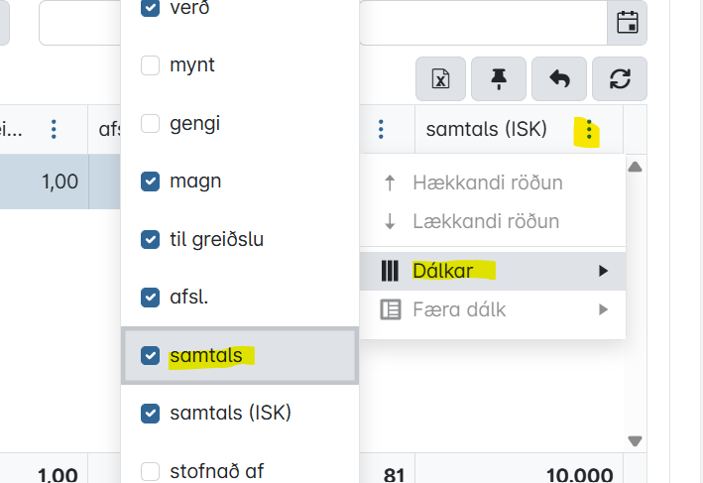Toggle the til greiðslu column

pyautogui.click(x=150, y=239)
